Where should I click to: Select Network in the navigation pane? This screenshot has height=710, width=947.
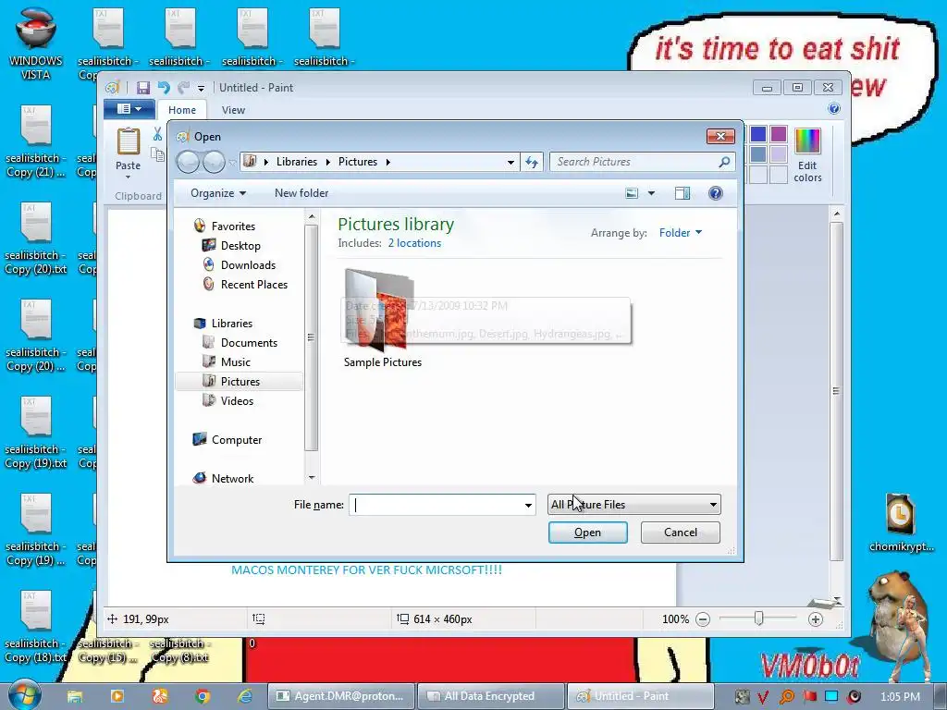[232, 478]
